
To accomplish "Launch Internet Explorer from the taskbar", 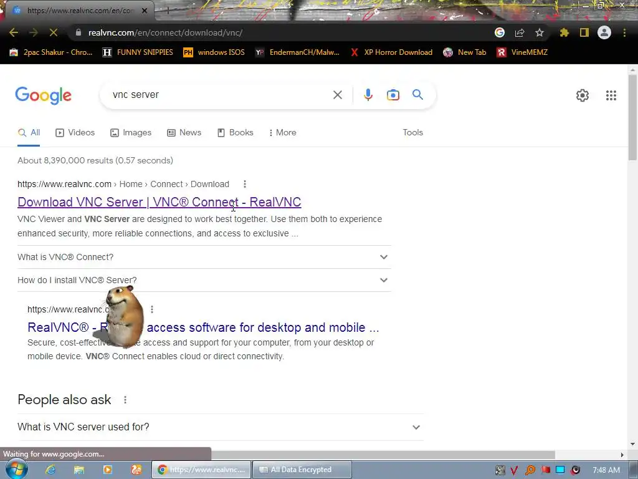I will pyautogui.click(x=50, y=470).
